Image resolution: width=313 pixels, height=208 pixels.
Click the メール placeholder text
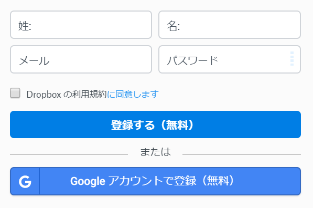[34, 61]
